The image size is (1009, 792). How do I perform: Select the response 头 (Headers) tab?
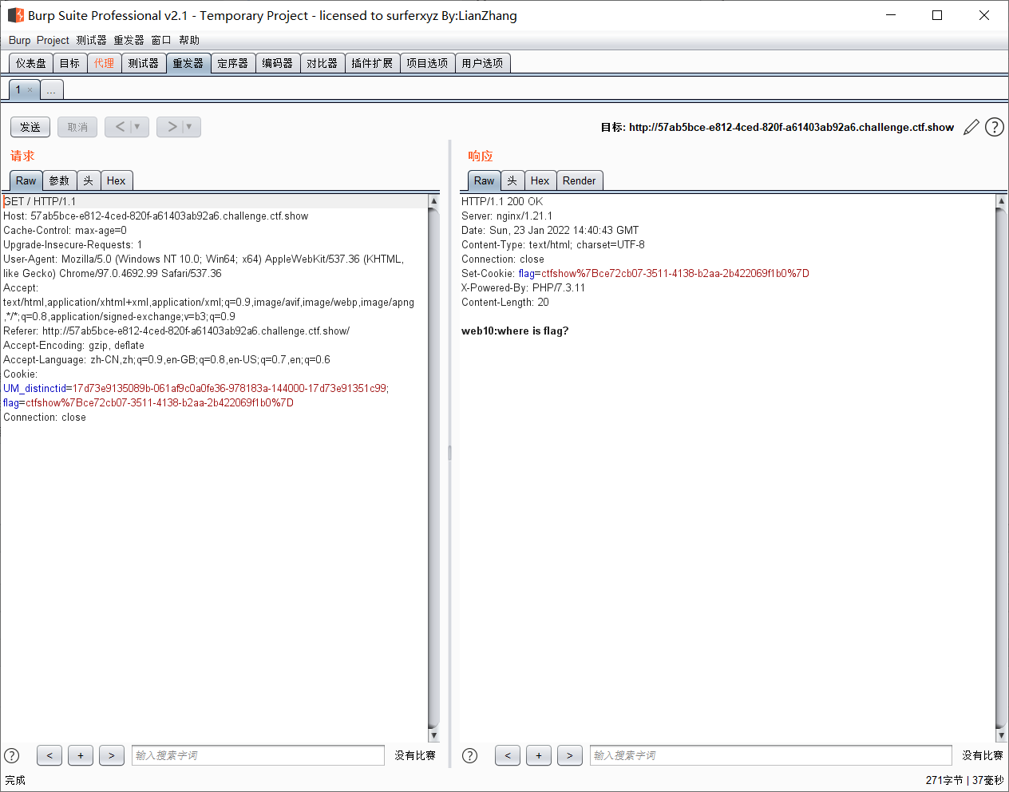coord(512,180)
